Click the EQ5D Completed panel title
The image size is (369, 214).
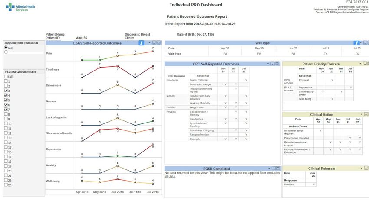[x=217, y=169]
